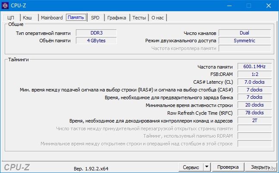Click the 7 clocks bank precharge value
Viewport: 279px width, 173px height.
pyautogui.click(x=254, y=97)
